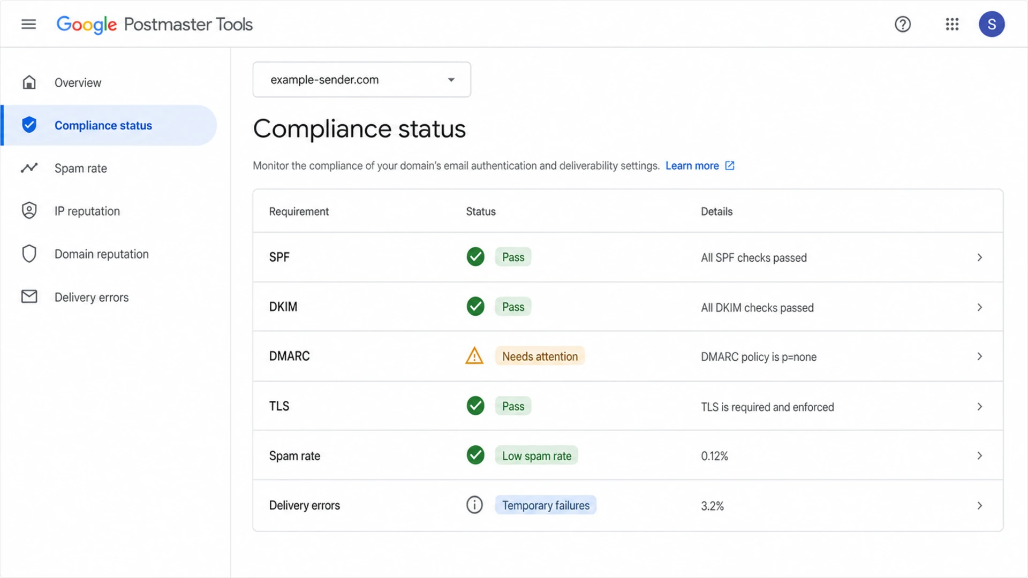The image size is (1028, 578).
Task: Click 'TLS is required and enforced' detail
Action: pos(768,407)
